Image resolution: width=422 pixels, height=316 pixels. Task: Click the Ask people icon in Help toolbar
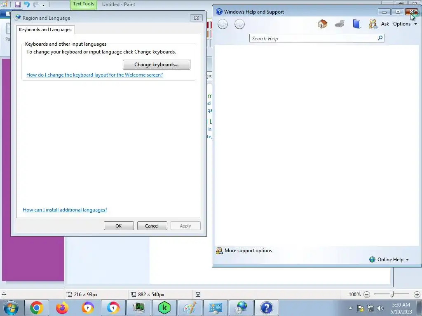373,24
